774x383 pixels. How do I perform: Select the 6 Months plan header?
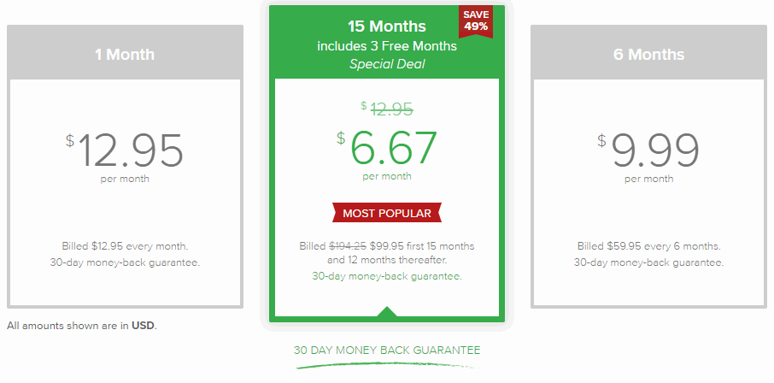point(648,53)
